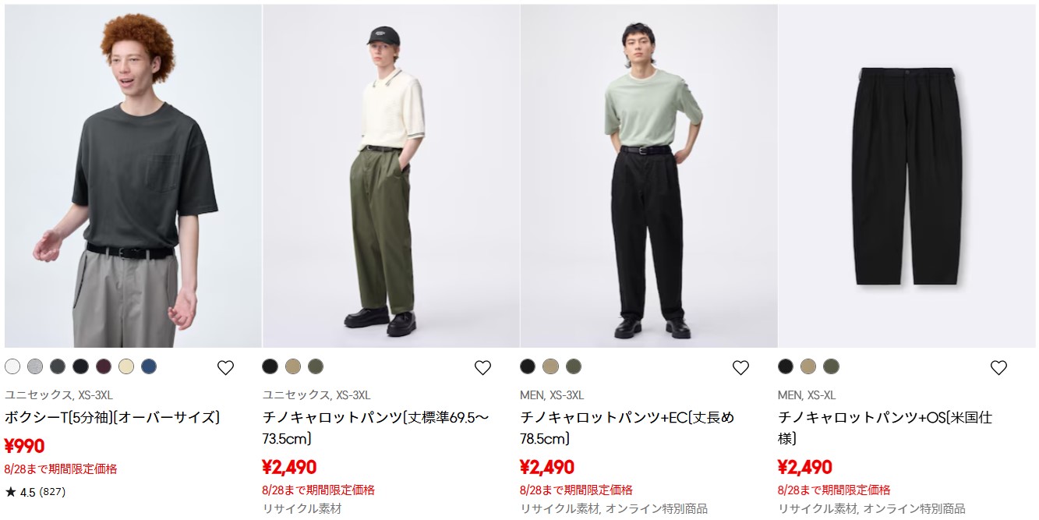Save チノキャロットパンツ+OS with heart icon
Viewport: 1039px width, 520px height.
click(998, 368)
